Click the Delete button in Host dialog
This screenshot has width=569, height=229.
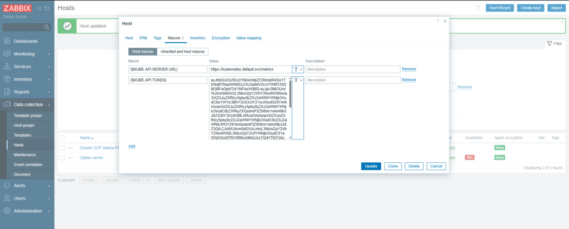coord(414,166)
